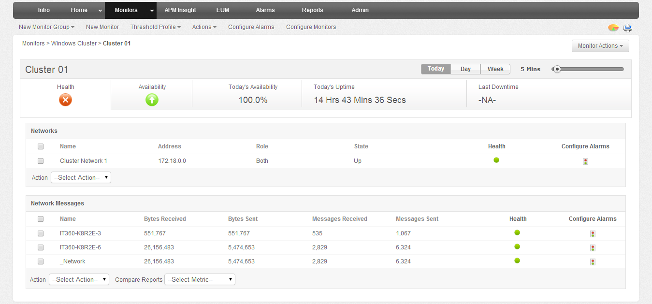Open the pie chart view icon
Screen dimensions: 652x304
[613, 28]
